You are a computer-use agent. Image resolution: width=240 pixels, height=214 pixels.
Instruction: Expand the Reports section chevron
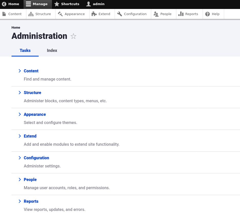(x=20, y=201)
